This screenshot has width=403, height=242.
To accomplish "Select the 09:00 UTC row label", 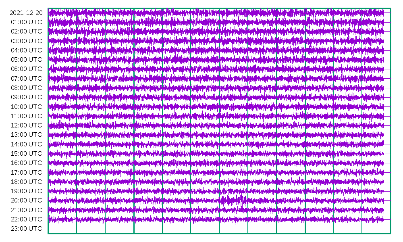I will pos(27,97).
